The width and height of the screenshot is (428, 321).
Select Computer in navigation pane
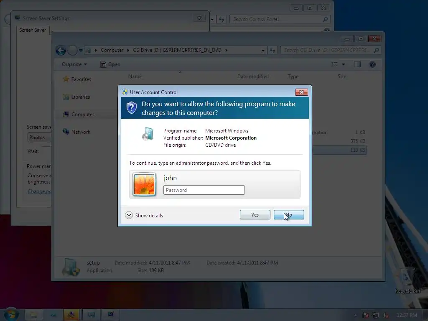[x=79, y=115]
